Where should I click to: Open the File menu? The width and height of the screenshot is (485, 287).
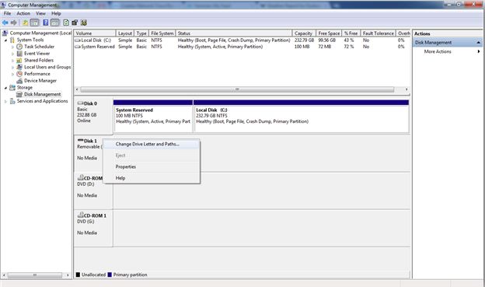click(x=7, y=13)
